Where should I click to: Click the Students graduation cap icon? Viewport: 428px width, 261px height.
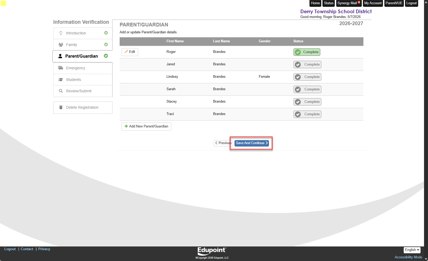pyautogui.click(x=61, y=80)
